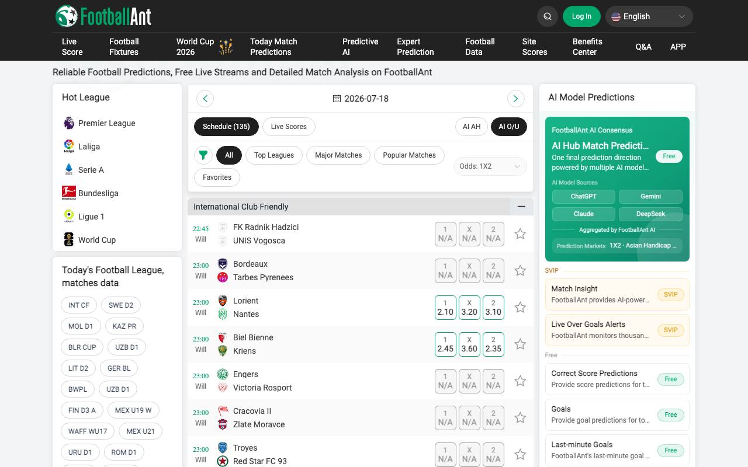Open Football Data menu
748x467 pixels.
coord(480,47)
